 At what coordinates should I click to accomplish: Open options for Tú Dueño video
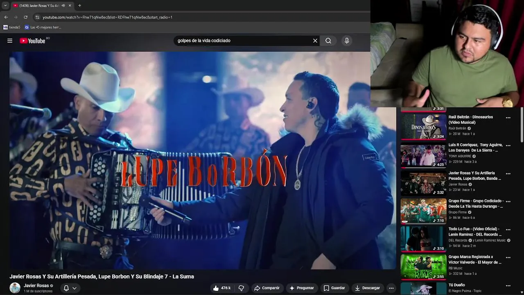click(508, 286)
